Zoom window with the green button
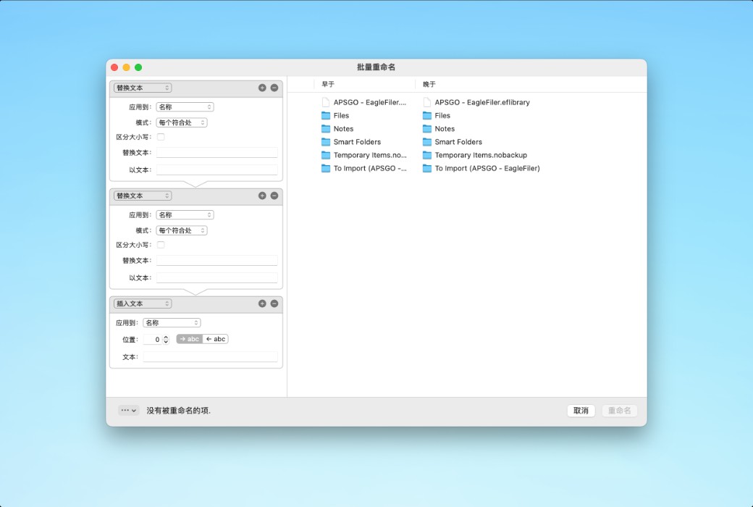The image size is (753, 507). click(138, 67)
